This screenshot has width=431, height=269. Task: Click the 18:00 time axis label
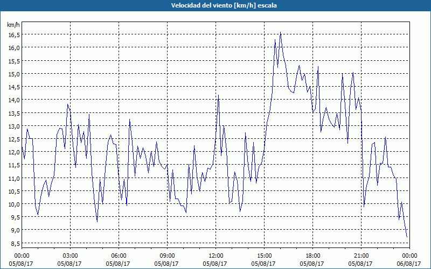click(x=313, y=256)
